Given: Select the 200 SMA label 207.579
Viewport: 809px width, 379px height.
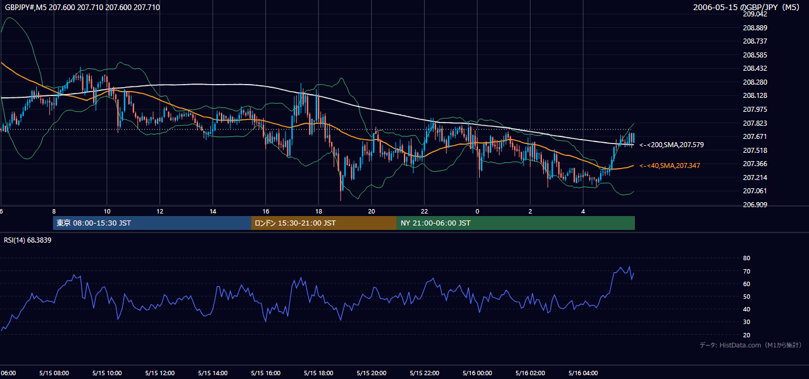Looking at the screenshot, I should coord(672,145).
